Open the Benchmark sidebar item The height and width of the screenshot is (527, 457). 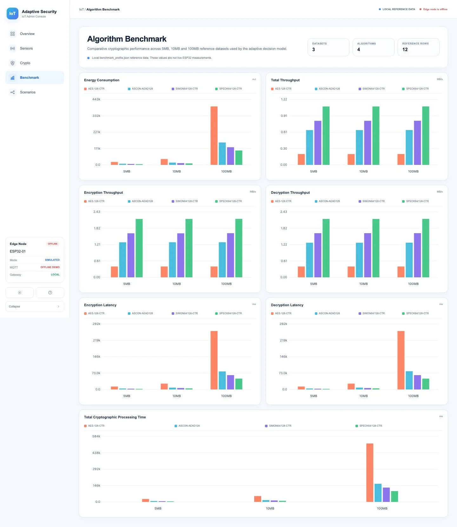pos(35,78)
